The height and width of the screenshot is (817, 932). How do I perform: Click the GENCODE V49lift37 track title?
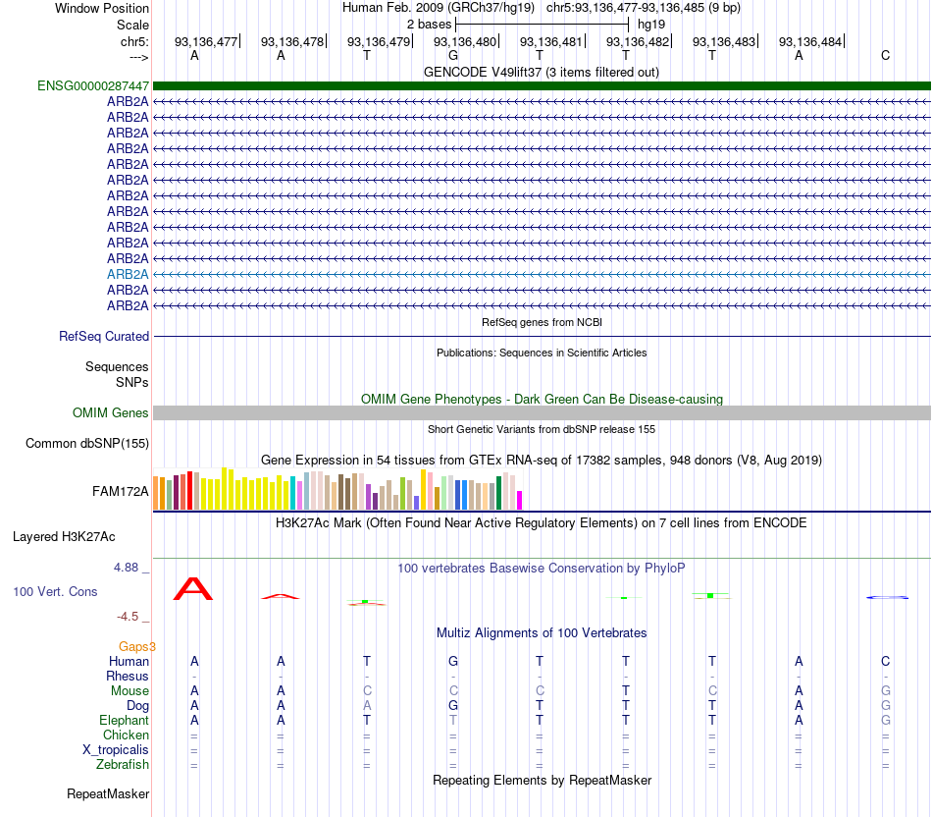point(542,72)
